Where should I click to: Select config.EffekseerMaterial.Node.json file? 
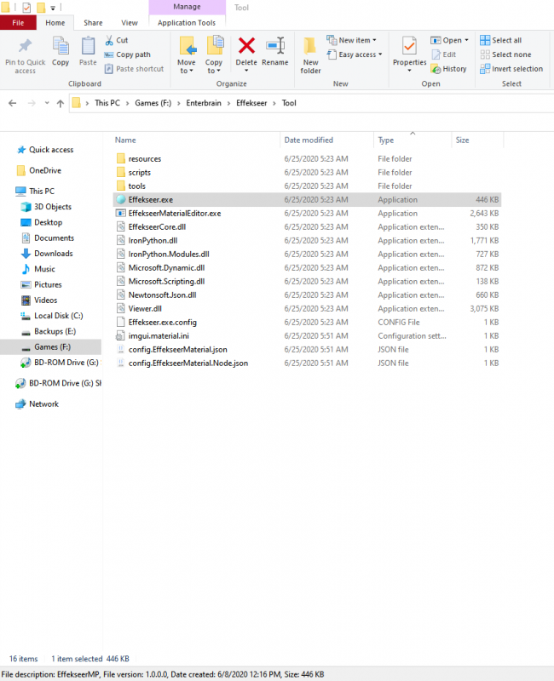pos(307,363)
